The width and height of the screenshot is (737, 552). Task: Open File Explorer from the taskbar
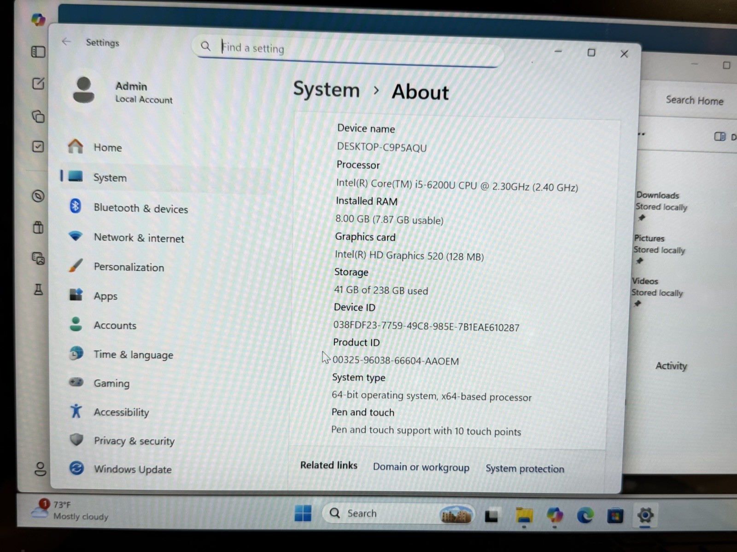pos(524,515)
